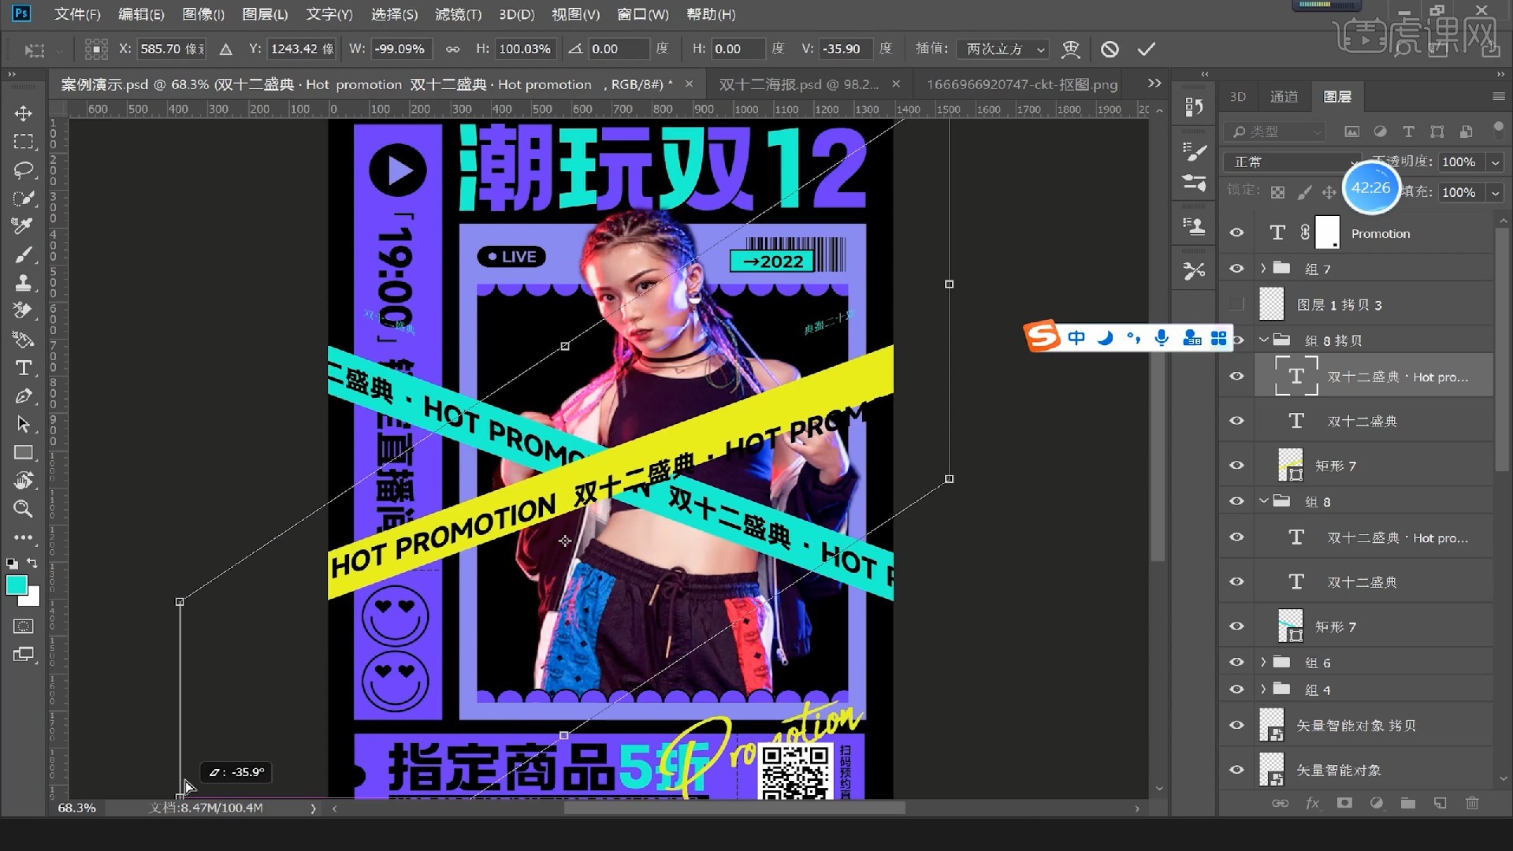
Task: Click the reference point location icon
Action: 96,49
